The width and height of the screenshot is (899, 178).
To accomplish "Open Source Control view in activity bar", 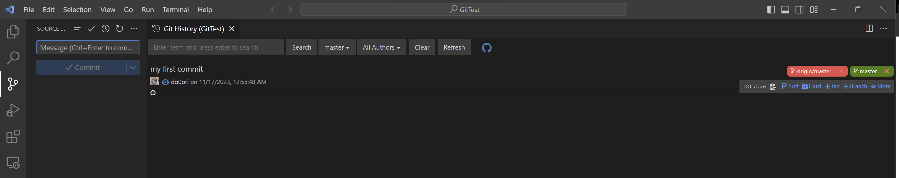I will [x=13, y=84].
